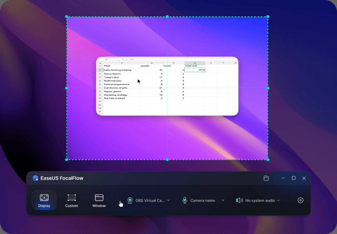This screenshot has width=337, height=234.
Task: Close the FocalFlow toolbar window
Action: tap(304, 178)
